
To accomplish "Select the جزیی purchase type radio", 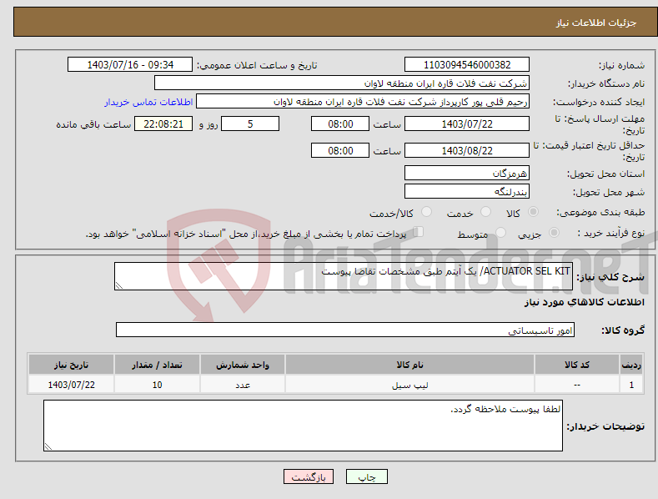I will (x=554, y=232).
